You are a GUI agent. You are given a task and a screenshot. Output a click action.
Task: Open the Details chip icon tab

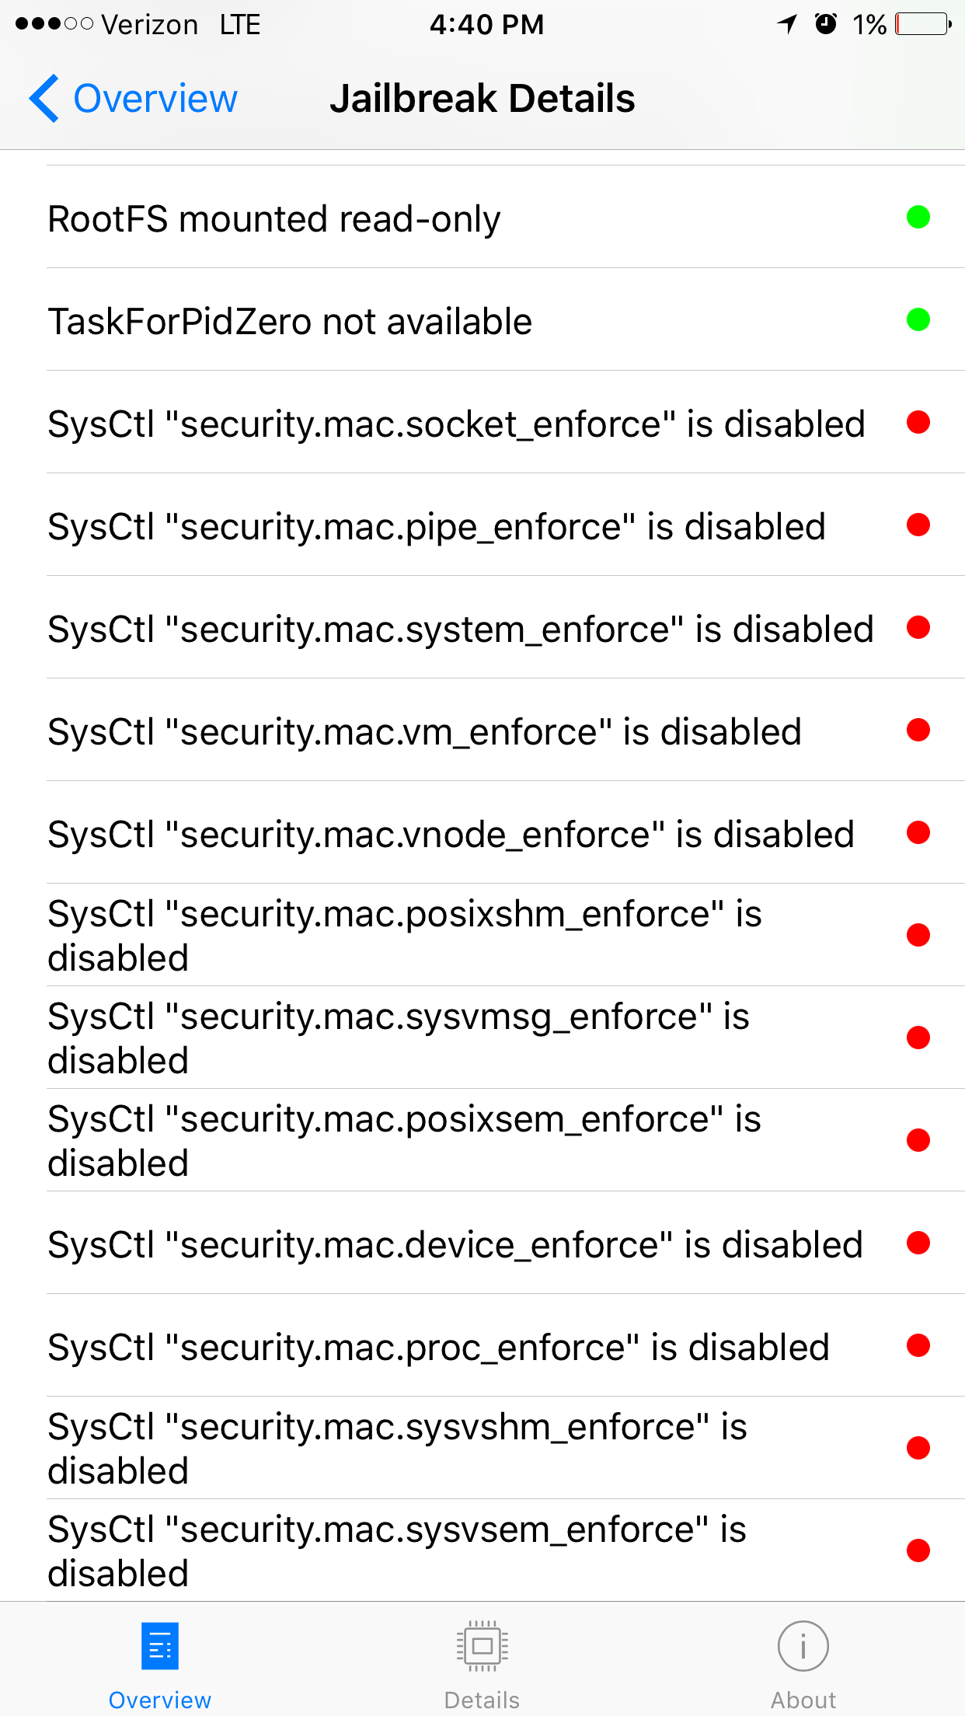[482, 1646]
